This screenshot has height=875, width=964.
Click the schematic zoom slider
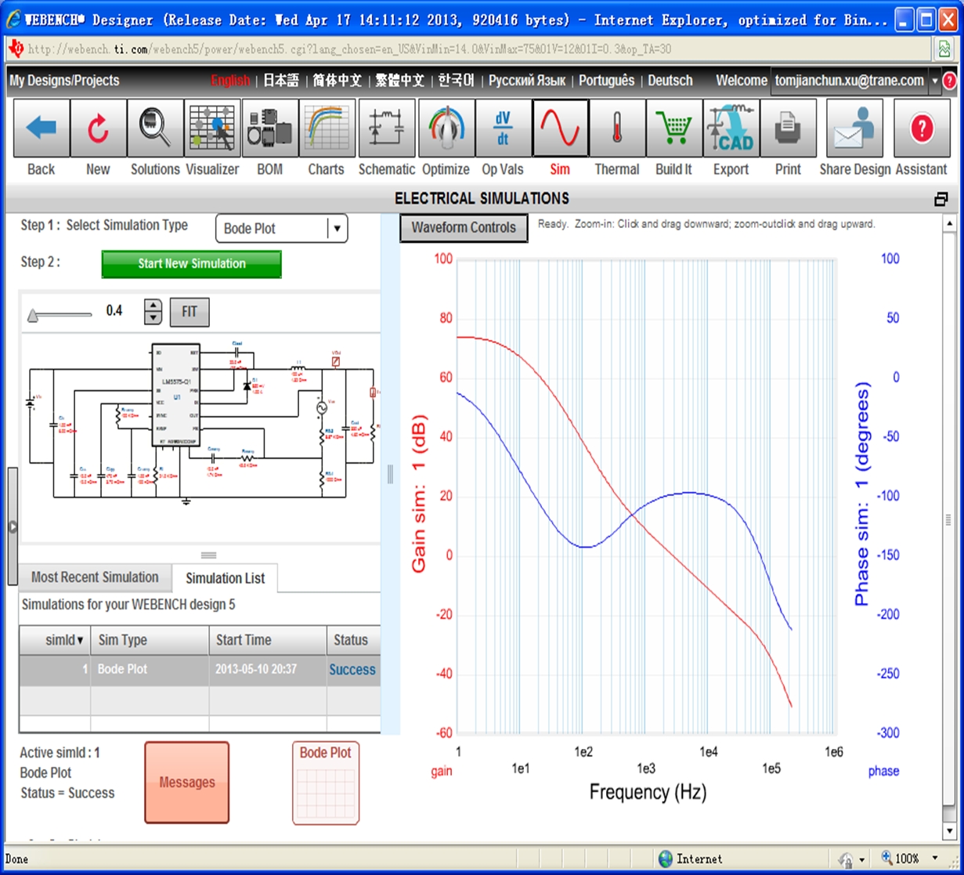click(x=60, y=315)
